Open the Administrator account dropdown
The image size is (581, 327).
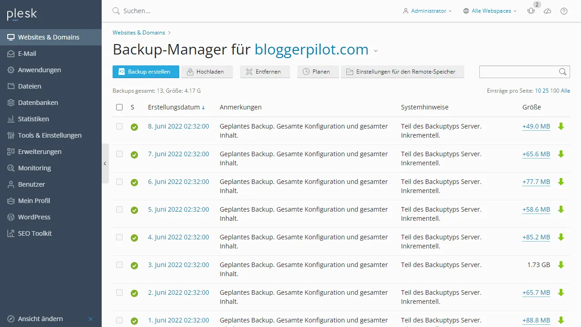(x=427, y=11)
